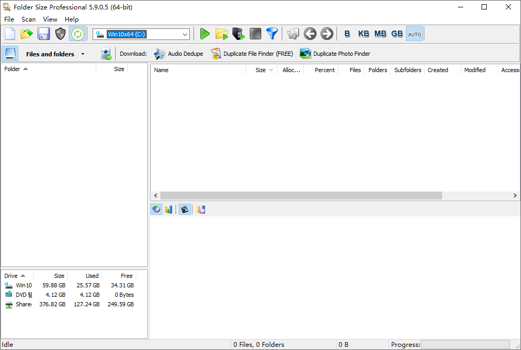Start scan with green play button

(205, 34)
